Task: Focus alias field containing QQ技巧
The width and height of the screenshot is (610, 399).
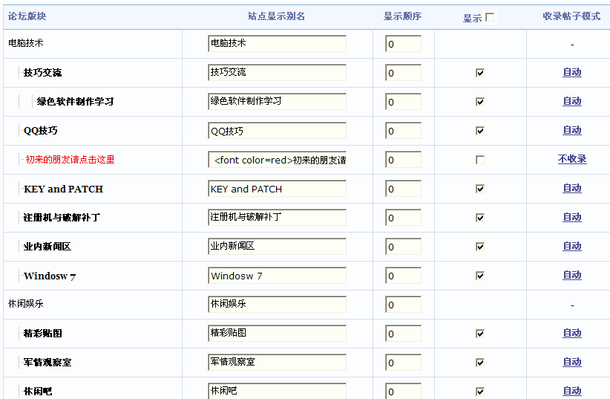Action: tap(277, 131)
